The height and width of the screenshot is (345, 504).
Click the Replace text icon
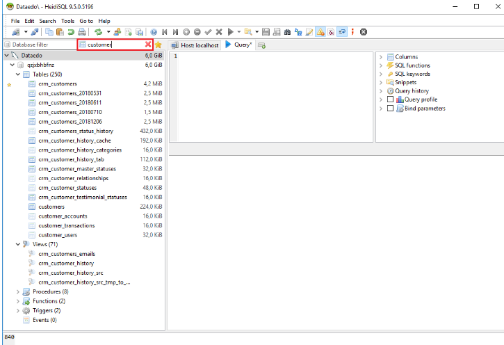299,32
